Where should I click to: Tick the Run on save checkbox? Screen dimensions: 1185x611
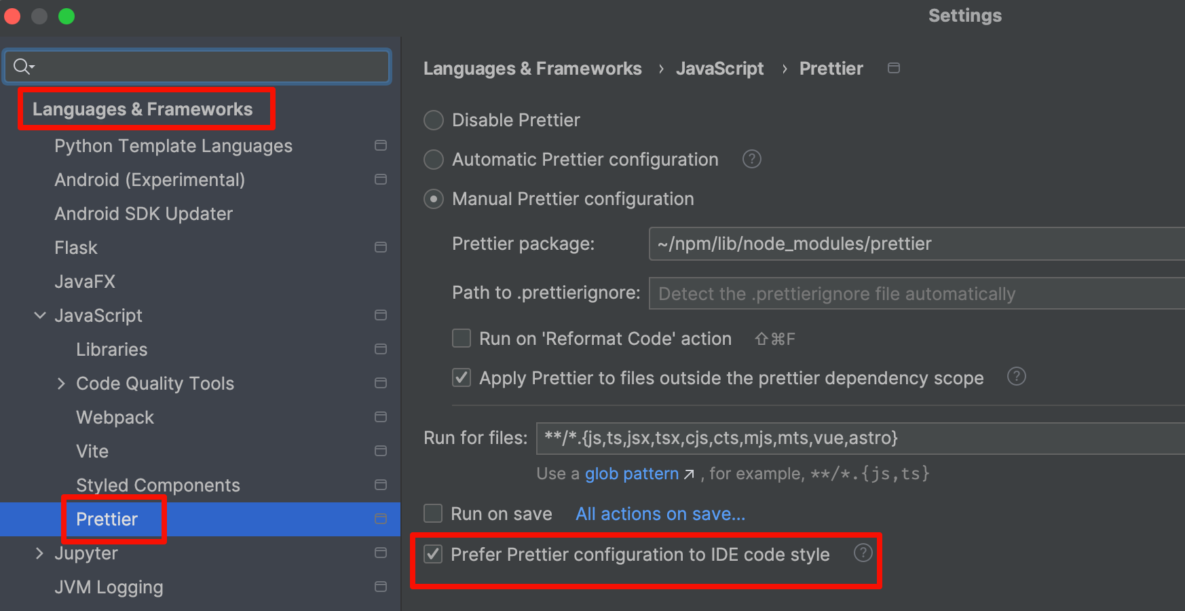(433, 513)
